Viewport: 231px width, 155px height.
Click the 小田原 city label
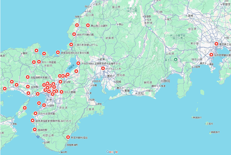click(x=197, y=67)
